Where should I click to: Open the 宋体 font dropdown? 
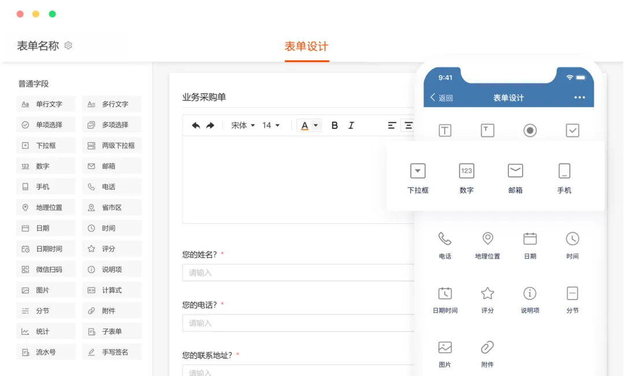[x=243, y=126]
